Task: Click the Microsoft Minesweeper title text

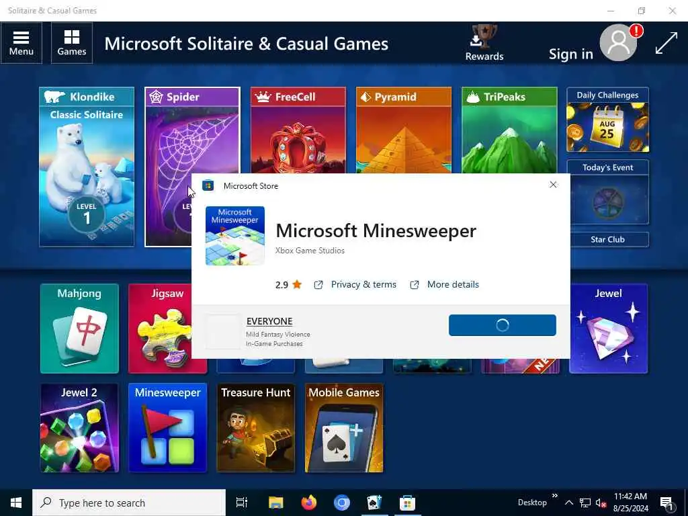Action: (x=376, y=231)
